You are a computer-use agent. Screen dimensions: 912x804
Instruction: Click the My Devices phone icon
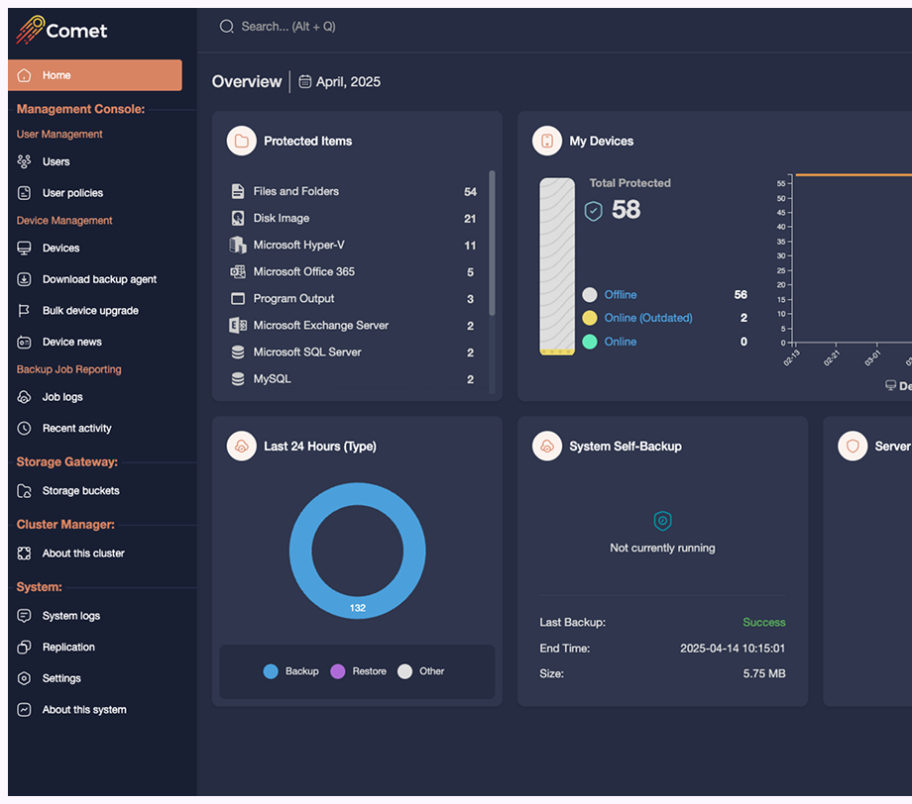(x=547, y=141)
